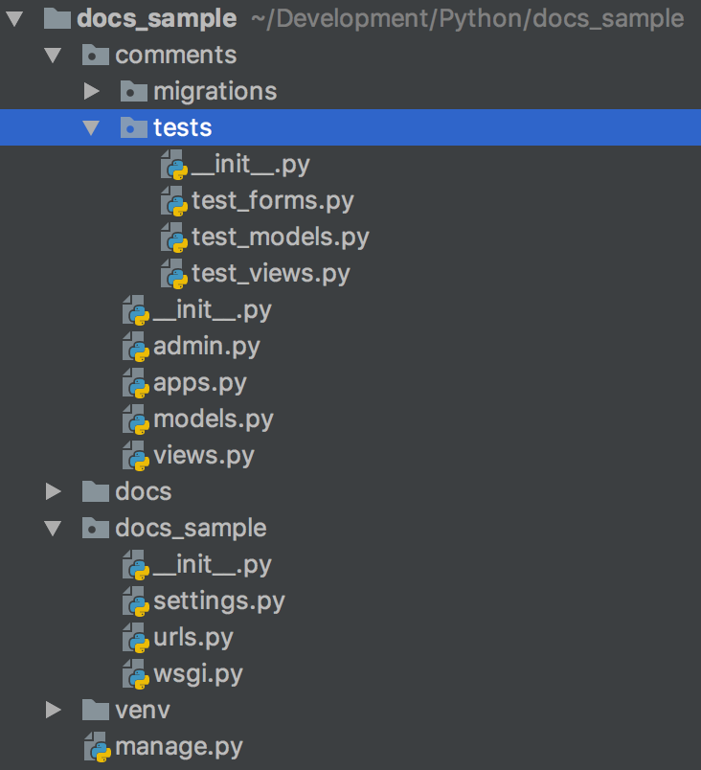Select views.py under comments
This screenshot has width=701, height=770.
click(204, 456)
